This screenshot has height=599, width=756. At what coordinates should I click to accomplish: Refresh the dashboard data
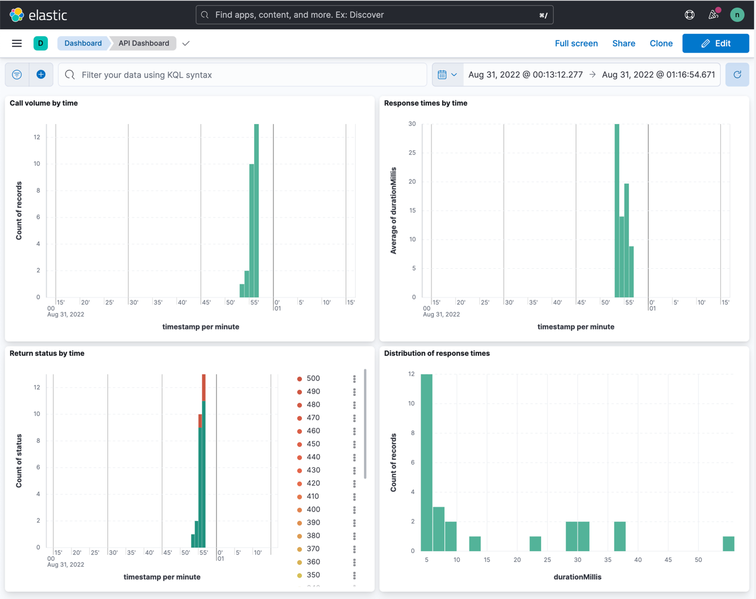point(738,75)
